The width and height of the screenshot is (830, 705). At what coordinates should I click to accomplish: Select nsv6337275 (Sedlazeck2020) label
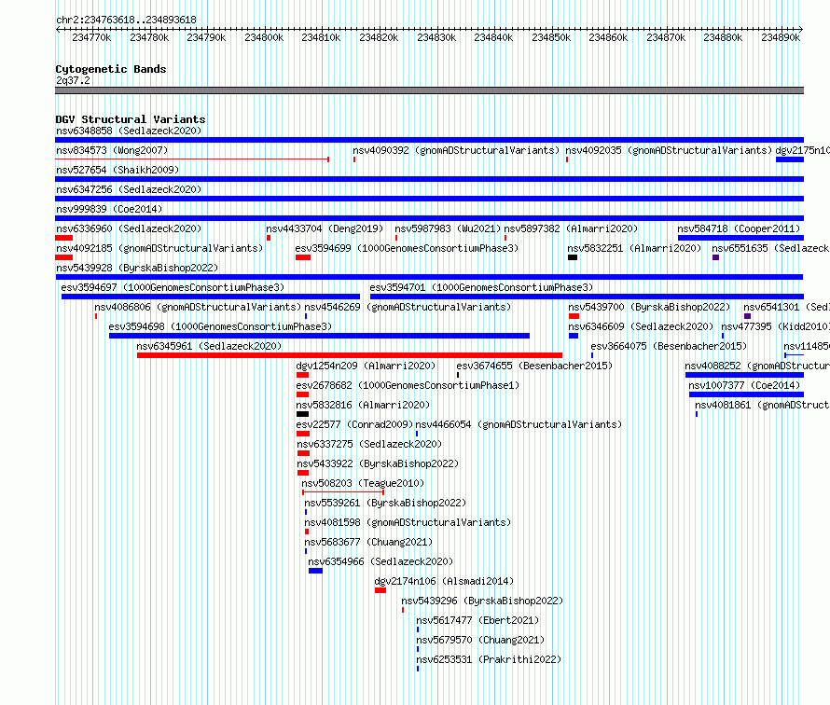coord(369,444)
